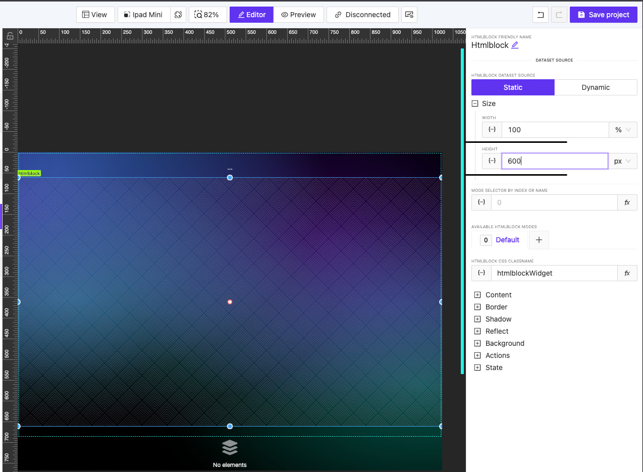The image size is (643, 472).
Task: Click the Save project button
Action: point(603,15)
